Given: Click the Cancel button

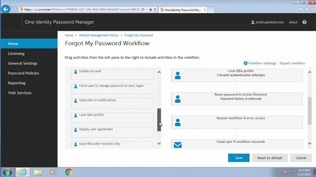Looking at the screenshot, I should pyautogui.click(x=301, y=158).
